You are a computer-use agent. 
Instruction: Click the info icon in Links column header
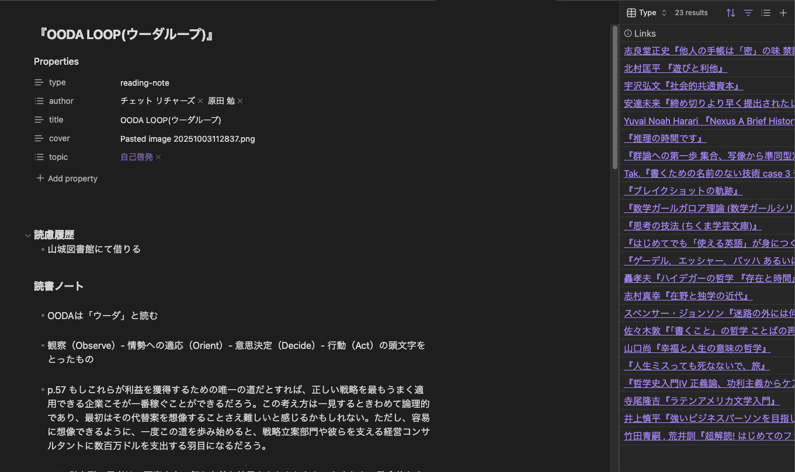[628, 33]
